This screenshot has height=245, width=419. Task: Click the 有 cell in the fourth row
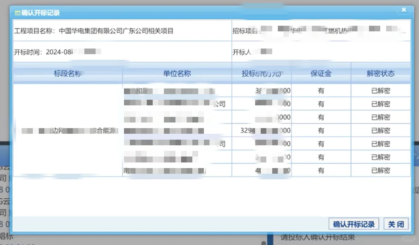pos(321,130)
